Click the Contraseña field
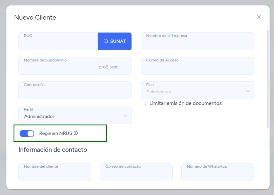The height and width of the screenshot is (195, 274). click(75, 90)
